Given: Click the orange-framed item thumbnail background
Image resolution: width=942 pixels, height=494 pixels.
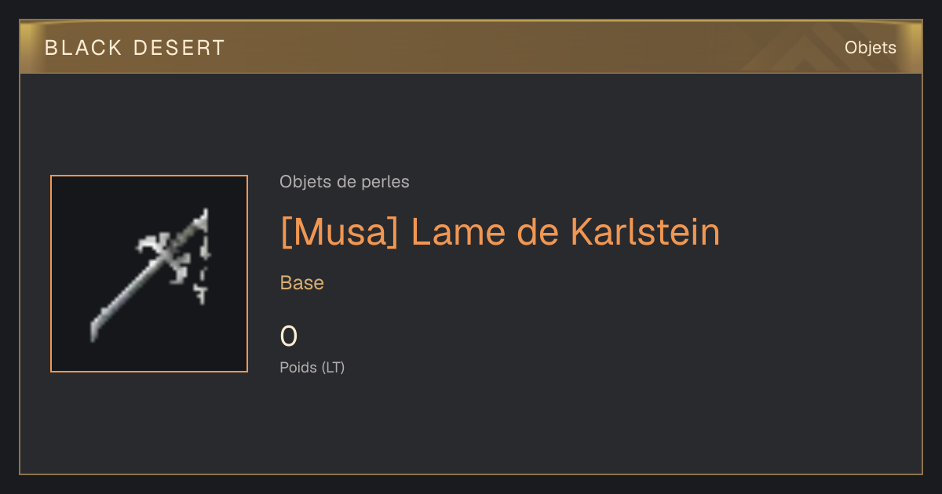Looking at the screenshot, I should [149, 274].
